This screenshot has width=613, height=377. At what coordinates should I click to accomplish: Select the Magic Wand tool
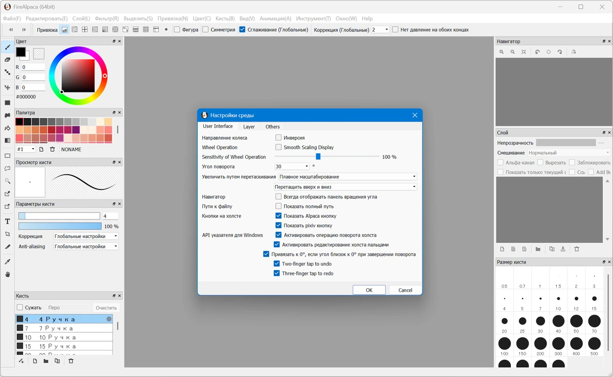coord(7,181)
